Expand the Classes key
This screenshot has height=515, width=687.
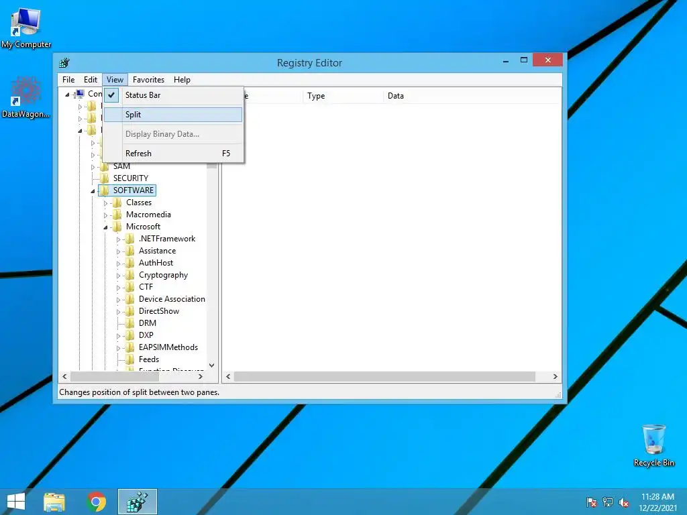pyautogui.click(x=105, y=203)
